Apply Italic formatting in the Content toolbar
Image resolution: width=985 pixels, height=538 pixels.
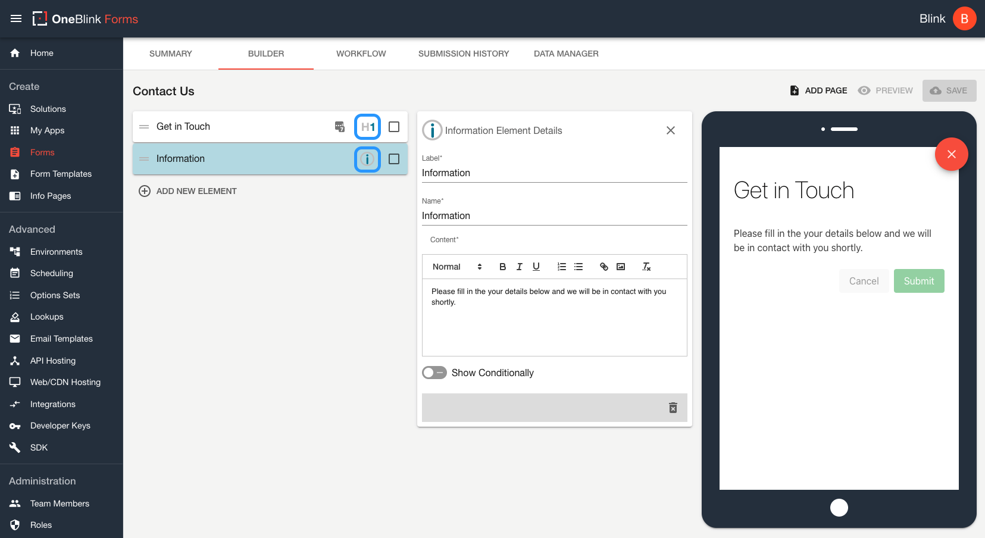tap(520, 266)
